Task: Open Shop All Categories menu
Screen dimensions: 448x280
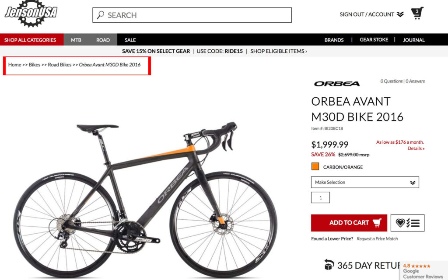Action: (x=30, y=40)
